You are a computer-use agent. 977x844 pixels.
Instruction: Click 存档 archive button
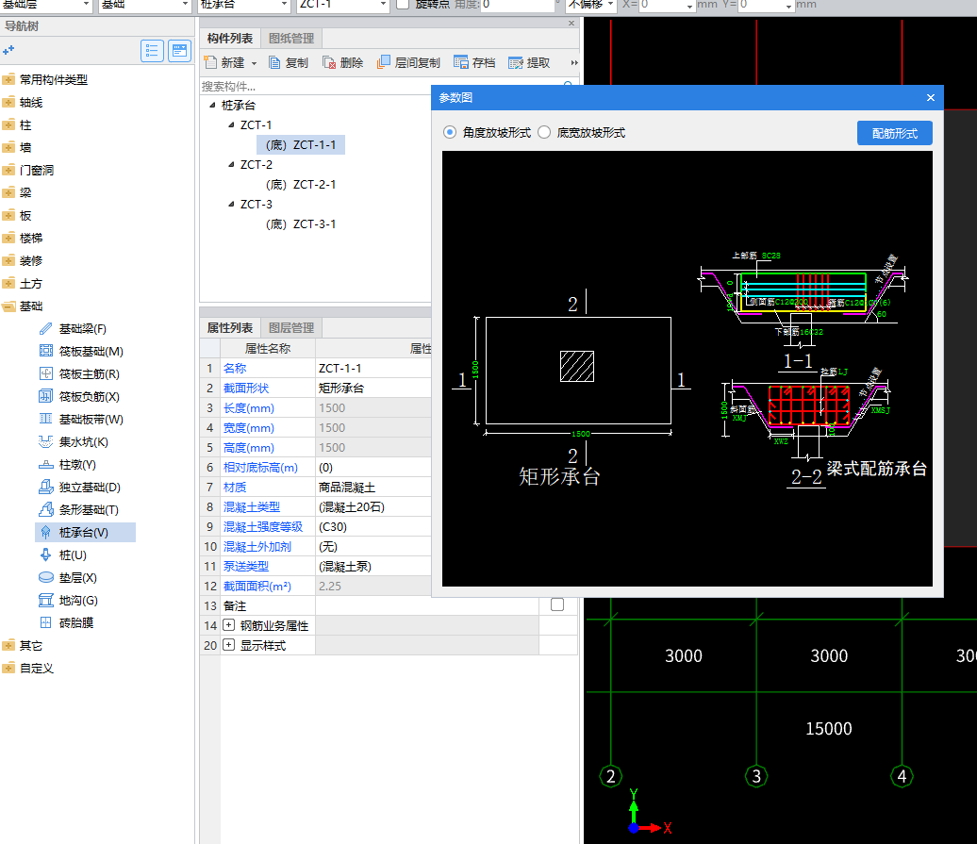[x=474, y=62]
